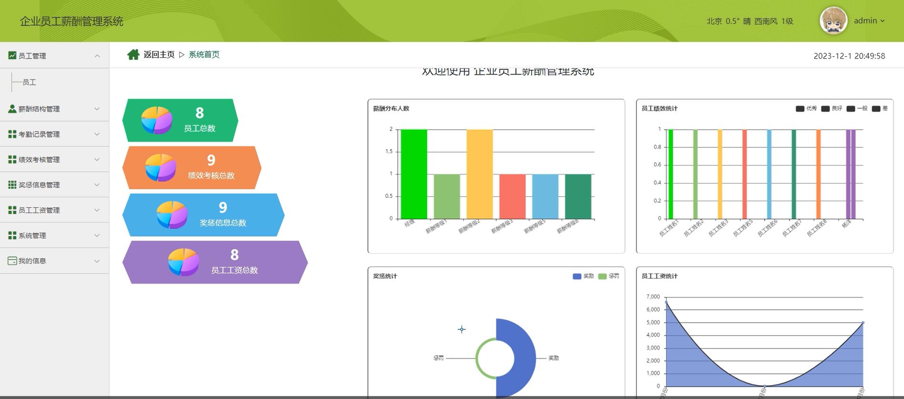Open the 系统管理 menu item

point(54,235)
